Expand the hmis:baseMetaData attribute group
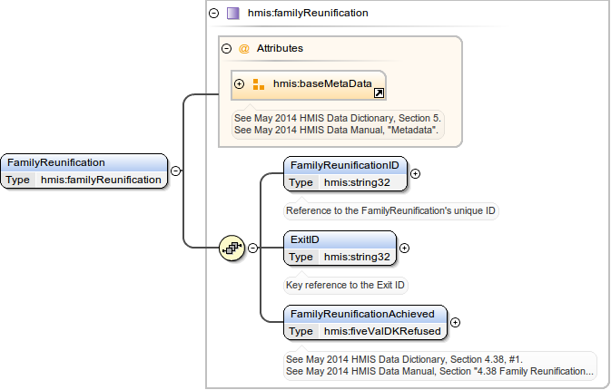Screen dimensions: 611x390 click(240, 84)
